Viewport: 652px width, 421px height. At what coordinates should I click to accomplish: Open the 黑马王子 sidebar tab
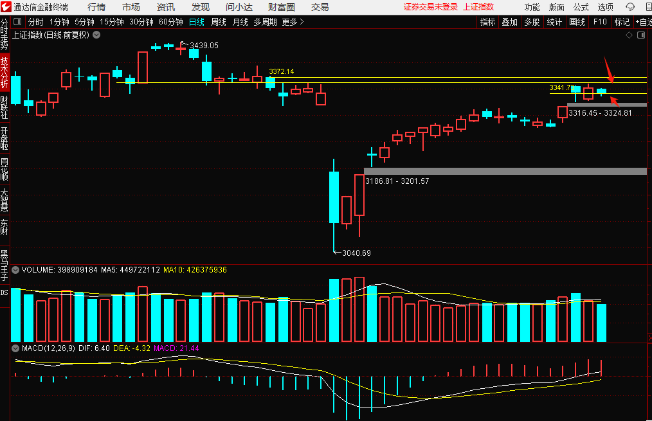[x=4, y=265]
